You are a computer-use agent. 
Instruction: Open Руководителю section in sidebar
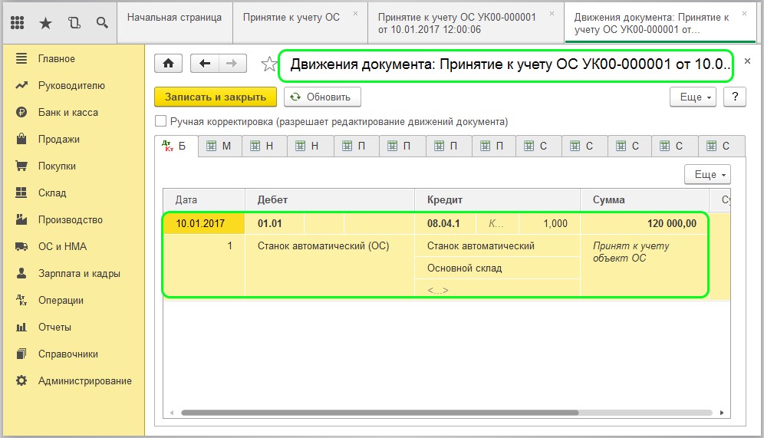click(x=71, y=86)
